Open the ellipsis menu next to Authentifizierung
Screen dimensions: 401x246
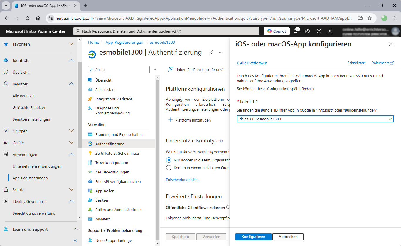pos(221,52)
